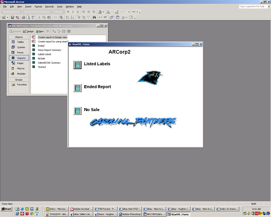This screenshot has height=217, width=271.
Task: Click the Copy icon in toolbar
Action: click(x=44, y=17)
